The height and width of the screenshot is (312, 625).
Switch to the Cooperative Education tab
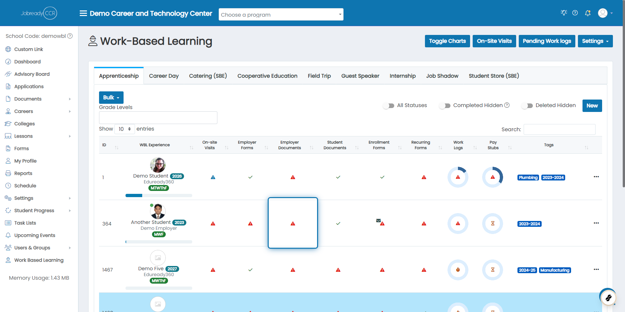267,76
